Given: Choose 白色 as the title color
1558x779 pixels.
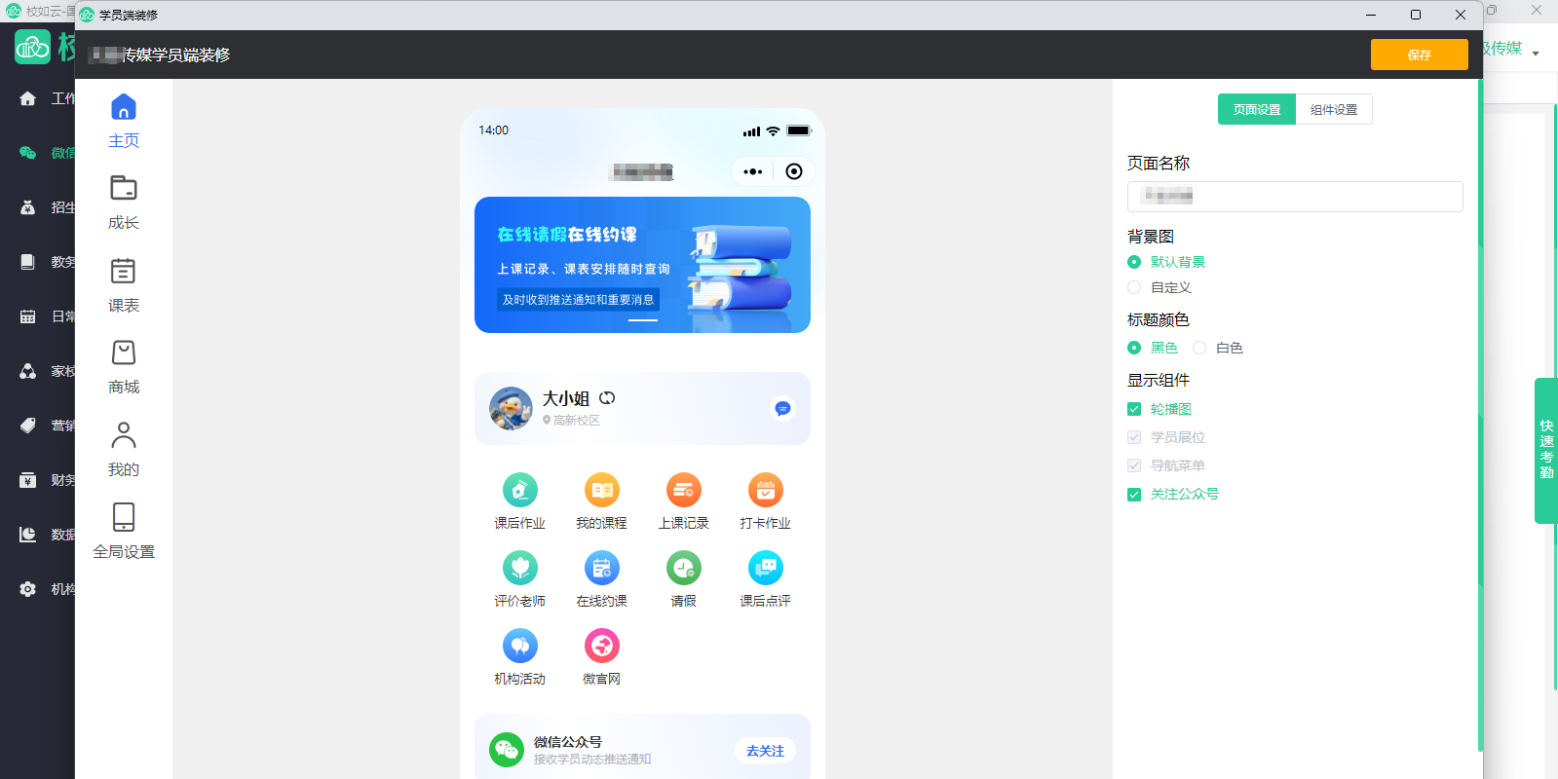Looking at the screenshot, I should click(x=1199, y=348).
